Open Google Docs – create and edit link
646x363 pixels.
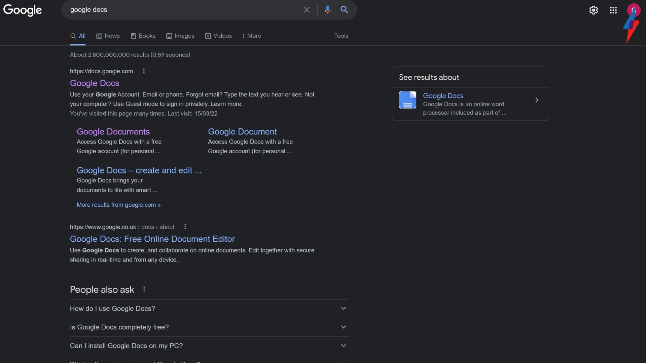tap(139, 170)
